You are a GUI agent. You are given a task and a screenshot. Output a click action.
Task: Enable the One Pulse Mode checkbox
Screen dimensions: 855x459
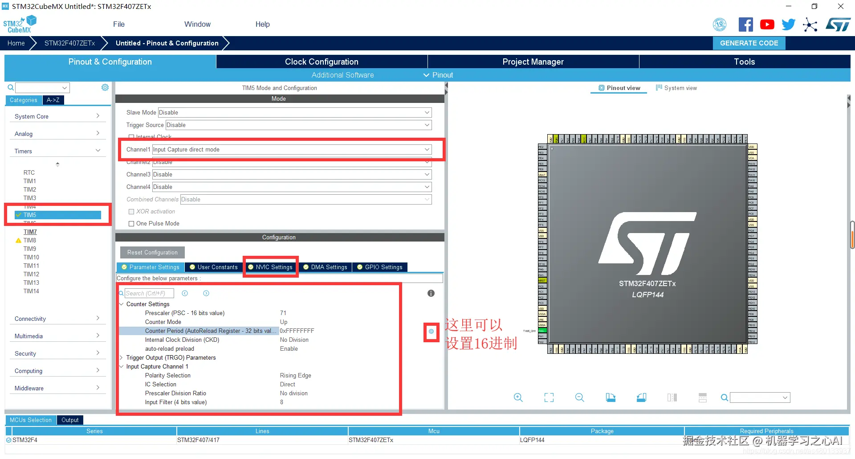(x=131, y=224)
